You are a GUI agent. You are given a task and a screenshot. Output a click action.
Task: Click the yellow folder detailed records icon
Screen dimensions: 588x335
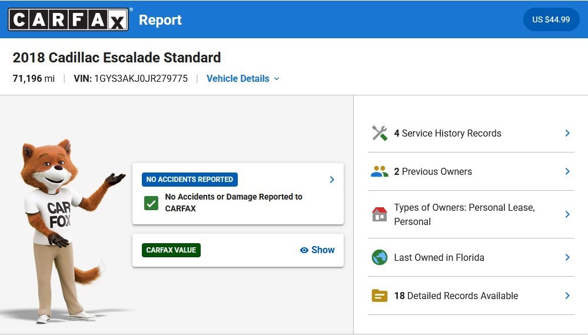click(x=380, y=296)
